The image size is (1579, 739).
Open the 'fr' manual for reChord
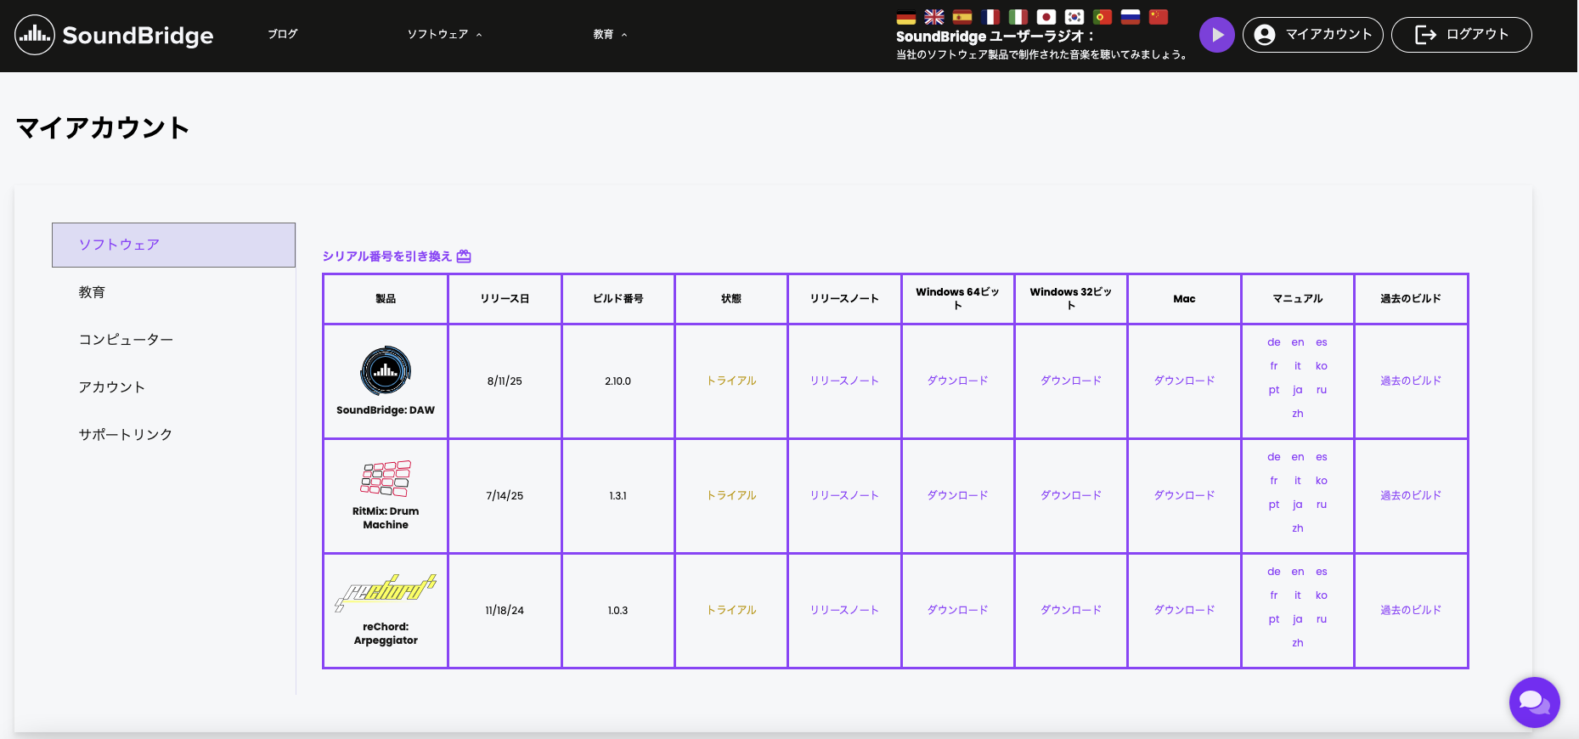coord(1274,595)
